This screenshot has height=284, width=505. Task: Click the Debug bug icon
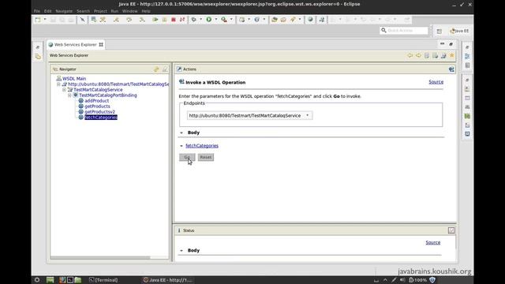pyautogui.click(x=193, y=20)
